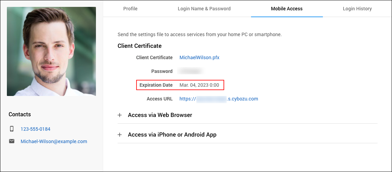This screenshot has height=172, width=392.
Task: Click the blurred Password value
Action: tap(190, 71)
